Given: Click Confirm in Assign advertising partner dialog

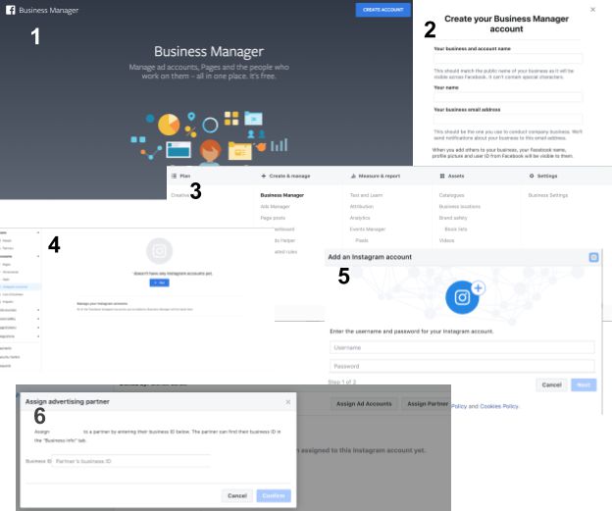Looking at the screenshot, I should pyautogui.click(x=274, y=495).
